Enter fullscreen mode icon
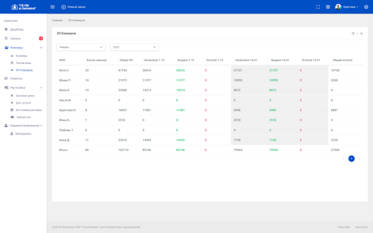 tap(318, 7)
